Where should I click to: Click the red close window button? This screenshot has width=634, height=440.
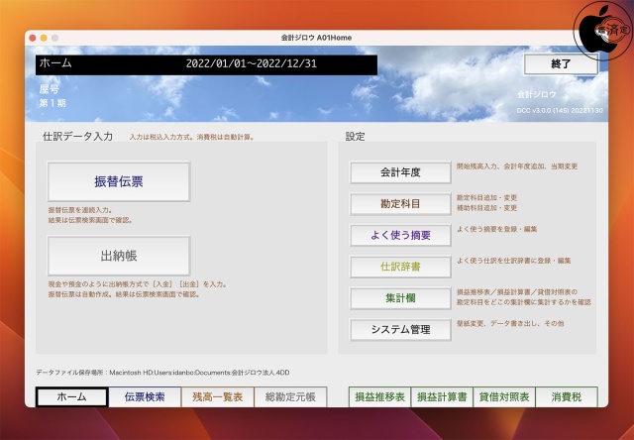pos(33,38)
